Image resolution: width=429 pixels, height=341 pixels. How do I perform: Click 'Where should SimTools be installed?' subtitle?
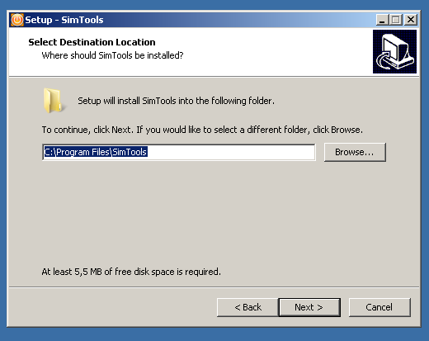[112, 55]
